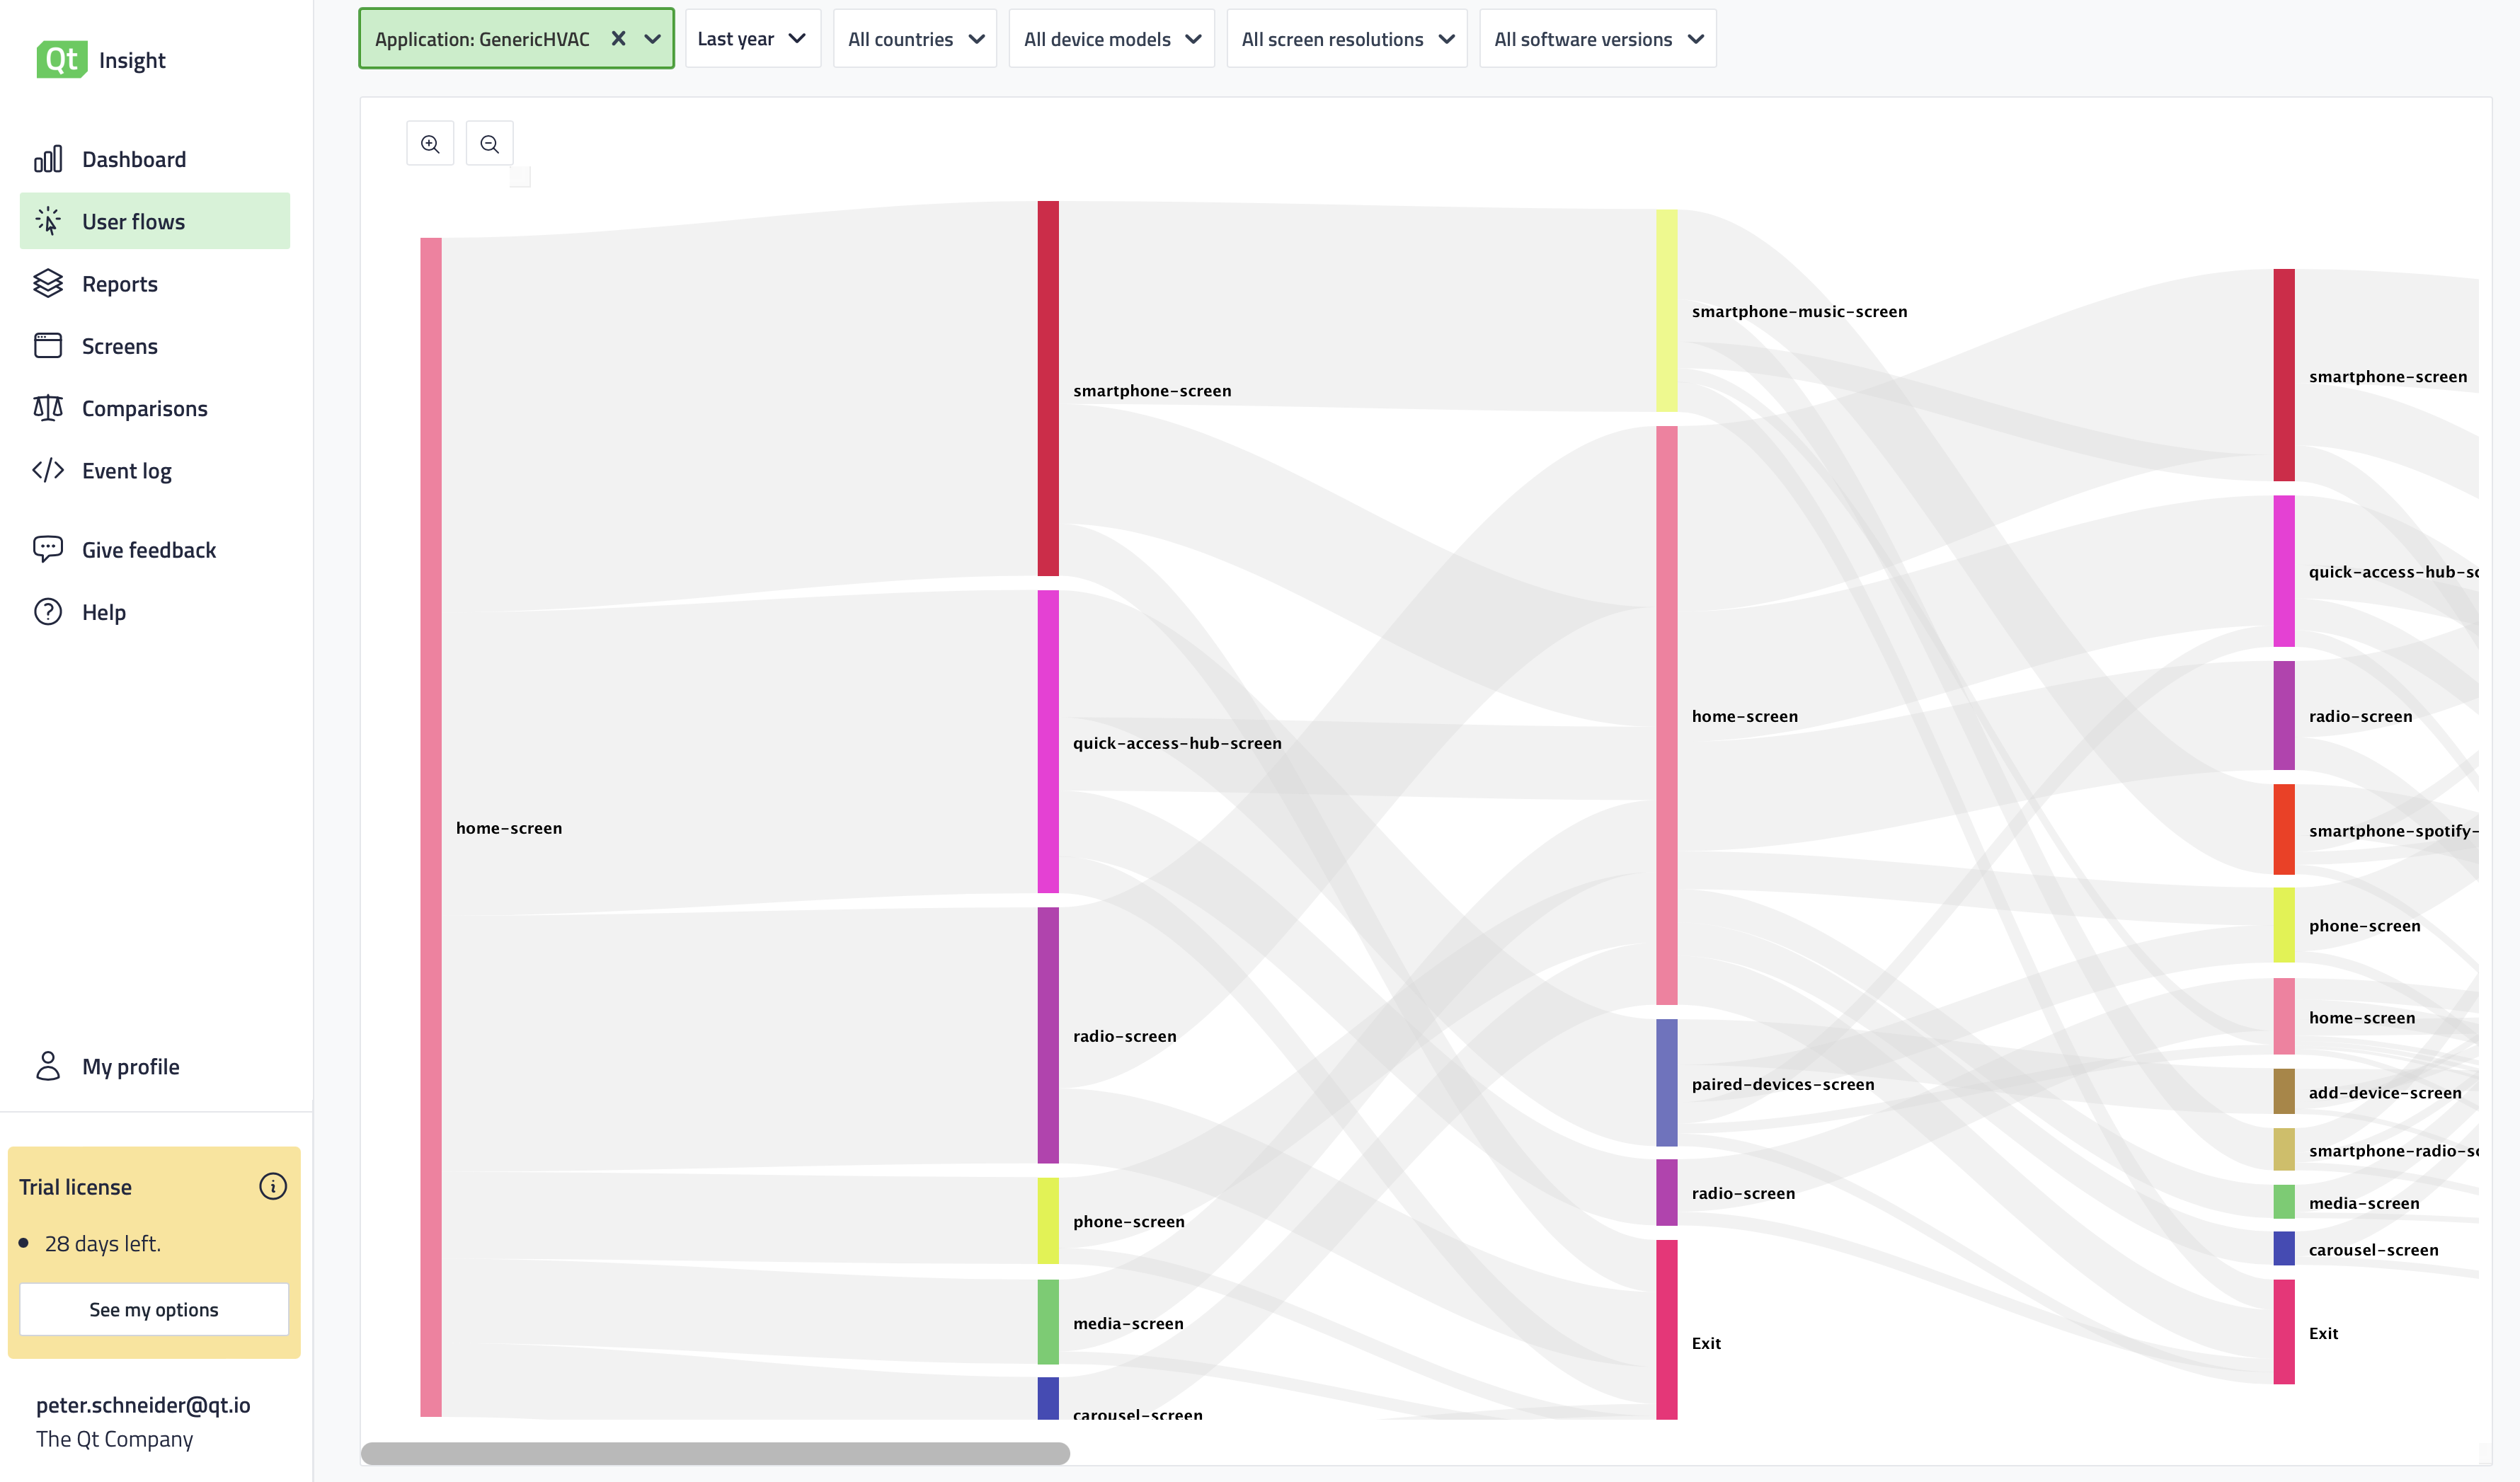Open My profile
Screen dimensions: 2520x1482
pyautogui.click(x=130, y=1066)
